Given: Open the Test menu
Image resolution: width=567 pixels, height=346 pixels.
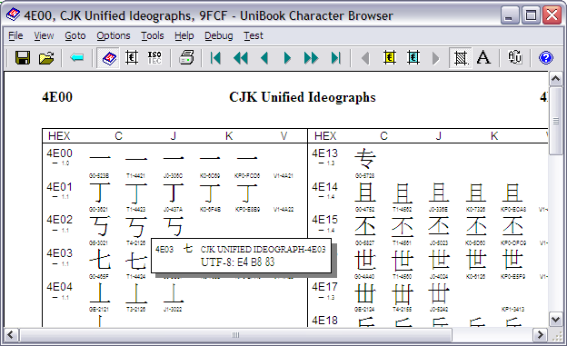Looking at the screenshot, I should [x=254, y=35].
